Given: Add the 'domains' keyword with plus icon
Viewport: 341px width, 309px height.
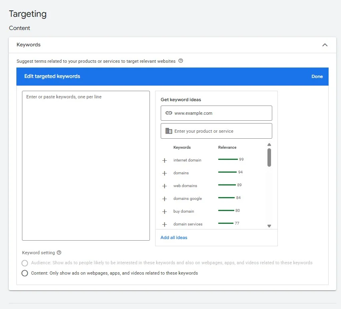Looking at the screenshot, I should pyautogui.click(x=164, y=173).
